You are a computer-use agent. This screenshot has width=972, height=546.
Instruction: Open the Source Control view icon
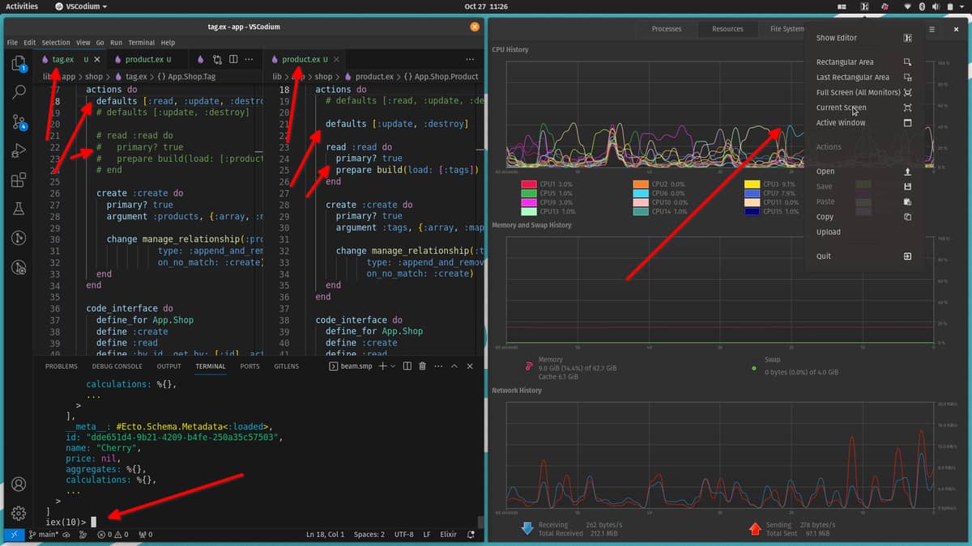tap(18, 122)
